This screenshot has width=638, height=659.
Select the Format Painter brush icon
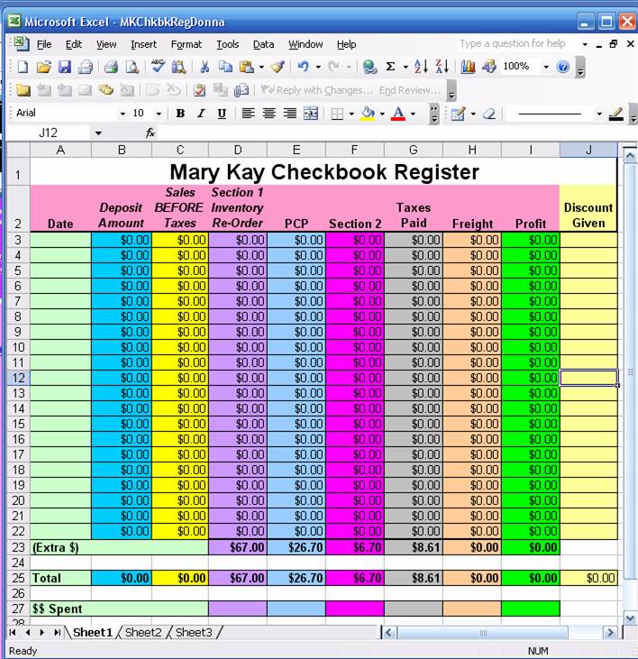278,67
